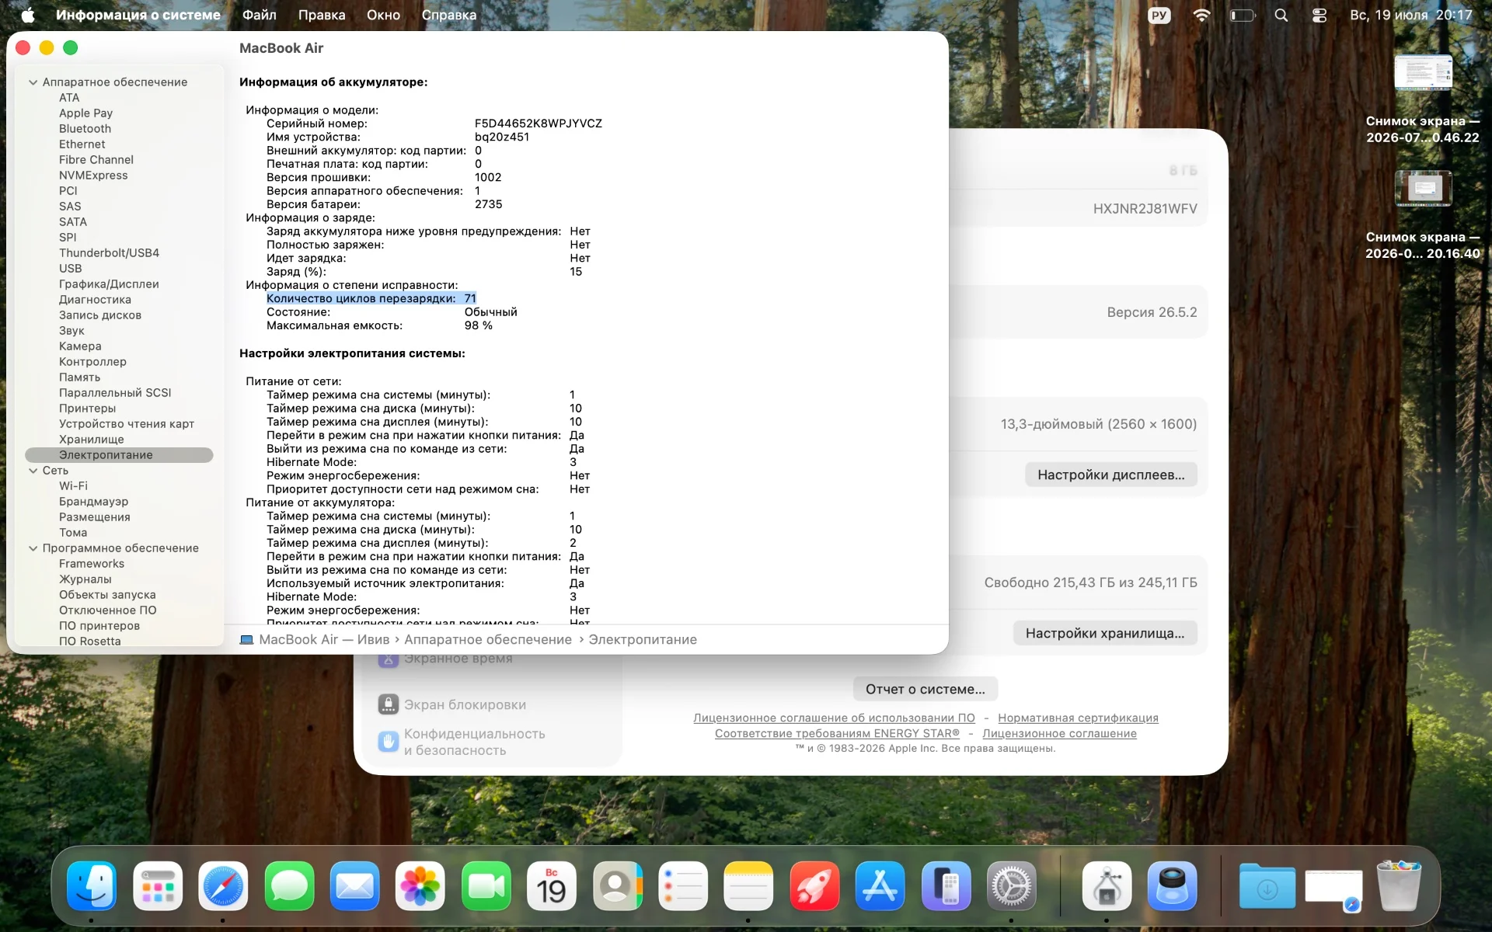Open Mail app in Dock
Viewport: 1492px width, 932px height.
click(x=354, y=886)
